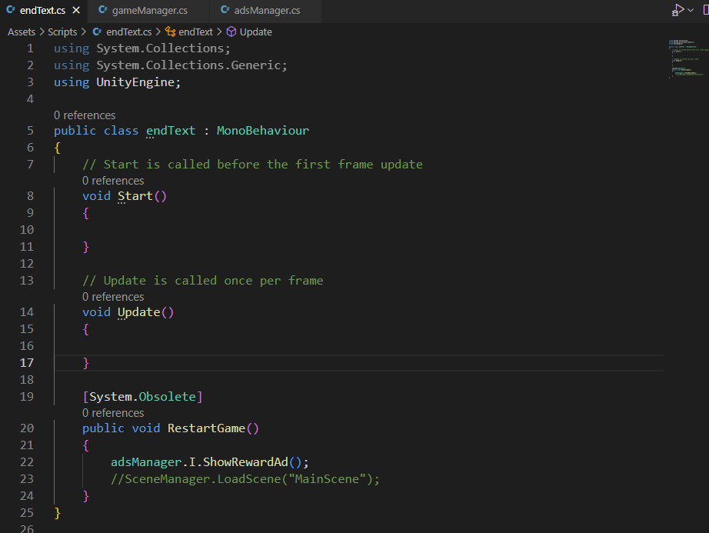Click the endText.cs breadcrumb item
The height and width of the screenshot is (533, 709).
click(129, 32)
